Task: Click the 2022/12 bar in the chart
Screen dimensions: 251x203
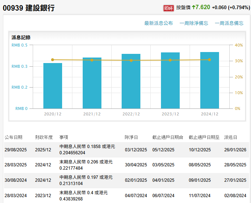Action: click(x=131, y=81)
